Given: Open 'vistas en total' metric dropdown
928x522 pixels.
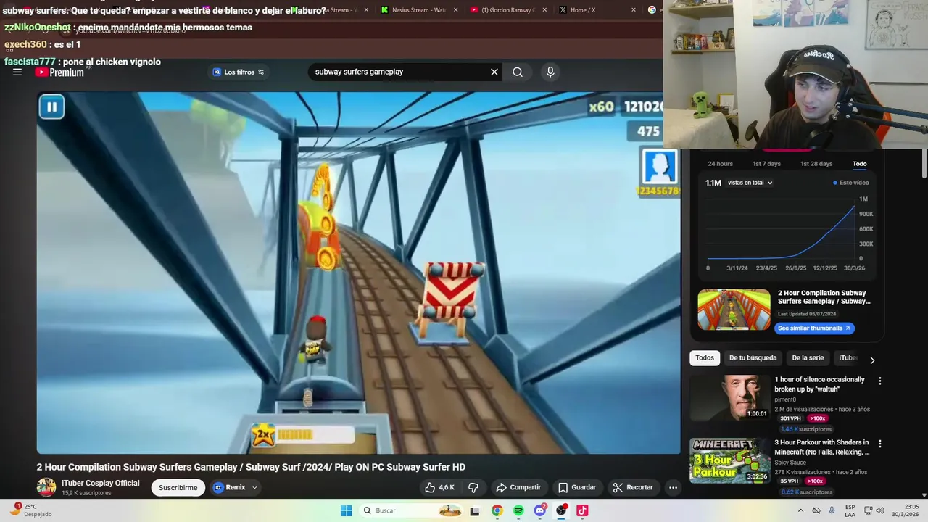Looking at the screenshot, I should coord(750,183).
